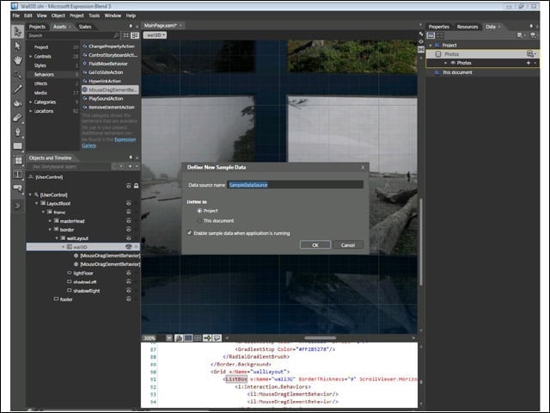Screen dimensions: 550x413
Task: Click Data source name field
Action: [x=296, y=185]
